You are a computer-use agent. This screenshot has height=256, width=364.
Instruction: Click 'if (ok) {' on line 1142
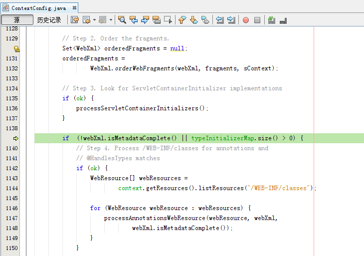point(92,168)
